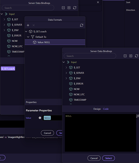Image resolution: width=139 pixels, height=163 pixels.
Task: Expand all in front Server Data Bindings
Action: (131, 56)
